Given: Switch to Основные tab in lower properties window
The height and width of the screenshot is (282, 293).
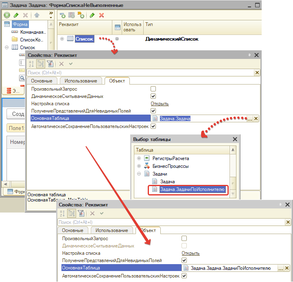Looking at the screenshot, I should [x=72, y=230].
